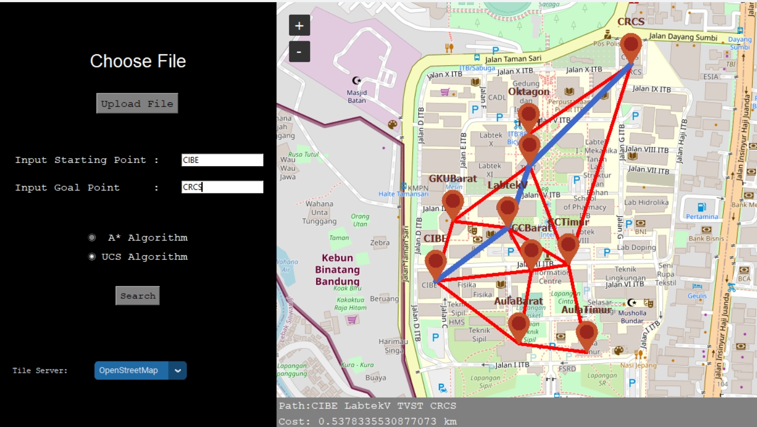Click the AulaBarat location pin
The image size is (757, 427).
pyautogui.click(x=519, y=322)
